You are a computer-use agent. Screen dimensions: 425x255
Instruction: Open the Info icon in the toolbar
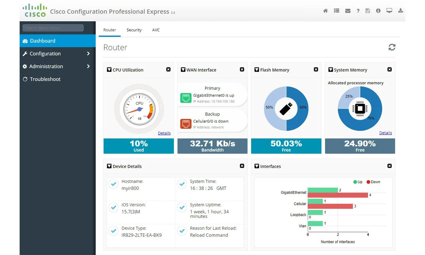pos(378,10)
